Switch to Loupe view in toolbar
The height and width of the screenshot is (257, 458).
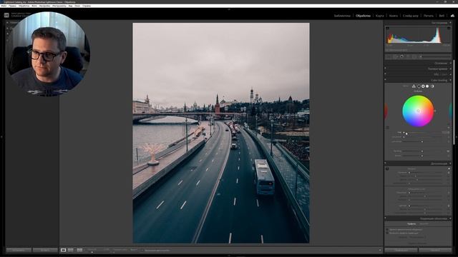[64, 250]
